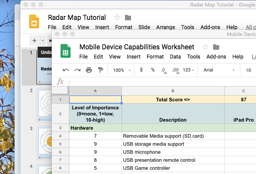The width and height of the screenshot is (256, 174).
Task: Click cell containing 87
Action: 240,99
